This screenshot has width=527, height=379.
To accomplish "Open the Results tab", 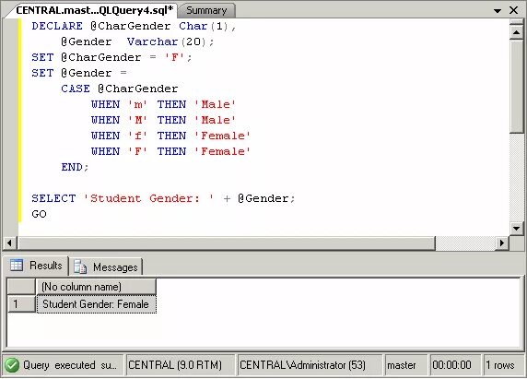I will tap(36, 266).
